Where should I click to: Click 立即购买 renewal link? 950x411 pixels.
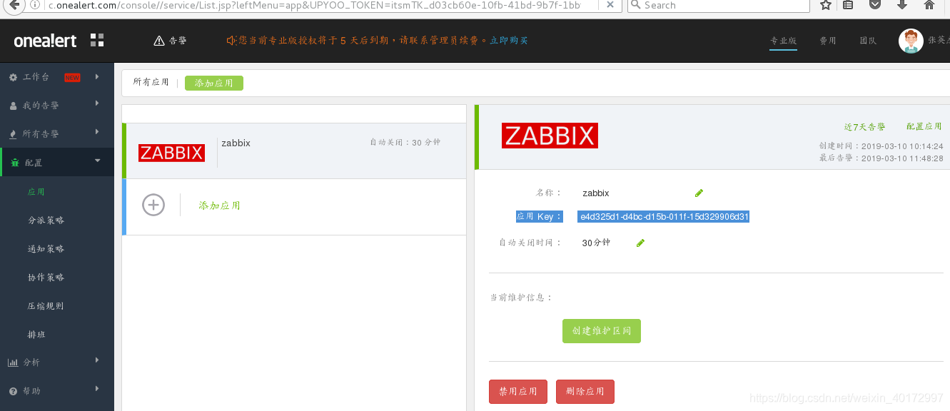pyautogui.click(x=509, y=41)
